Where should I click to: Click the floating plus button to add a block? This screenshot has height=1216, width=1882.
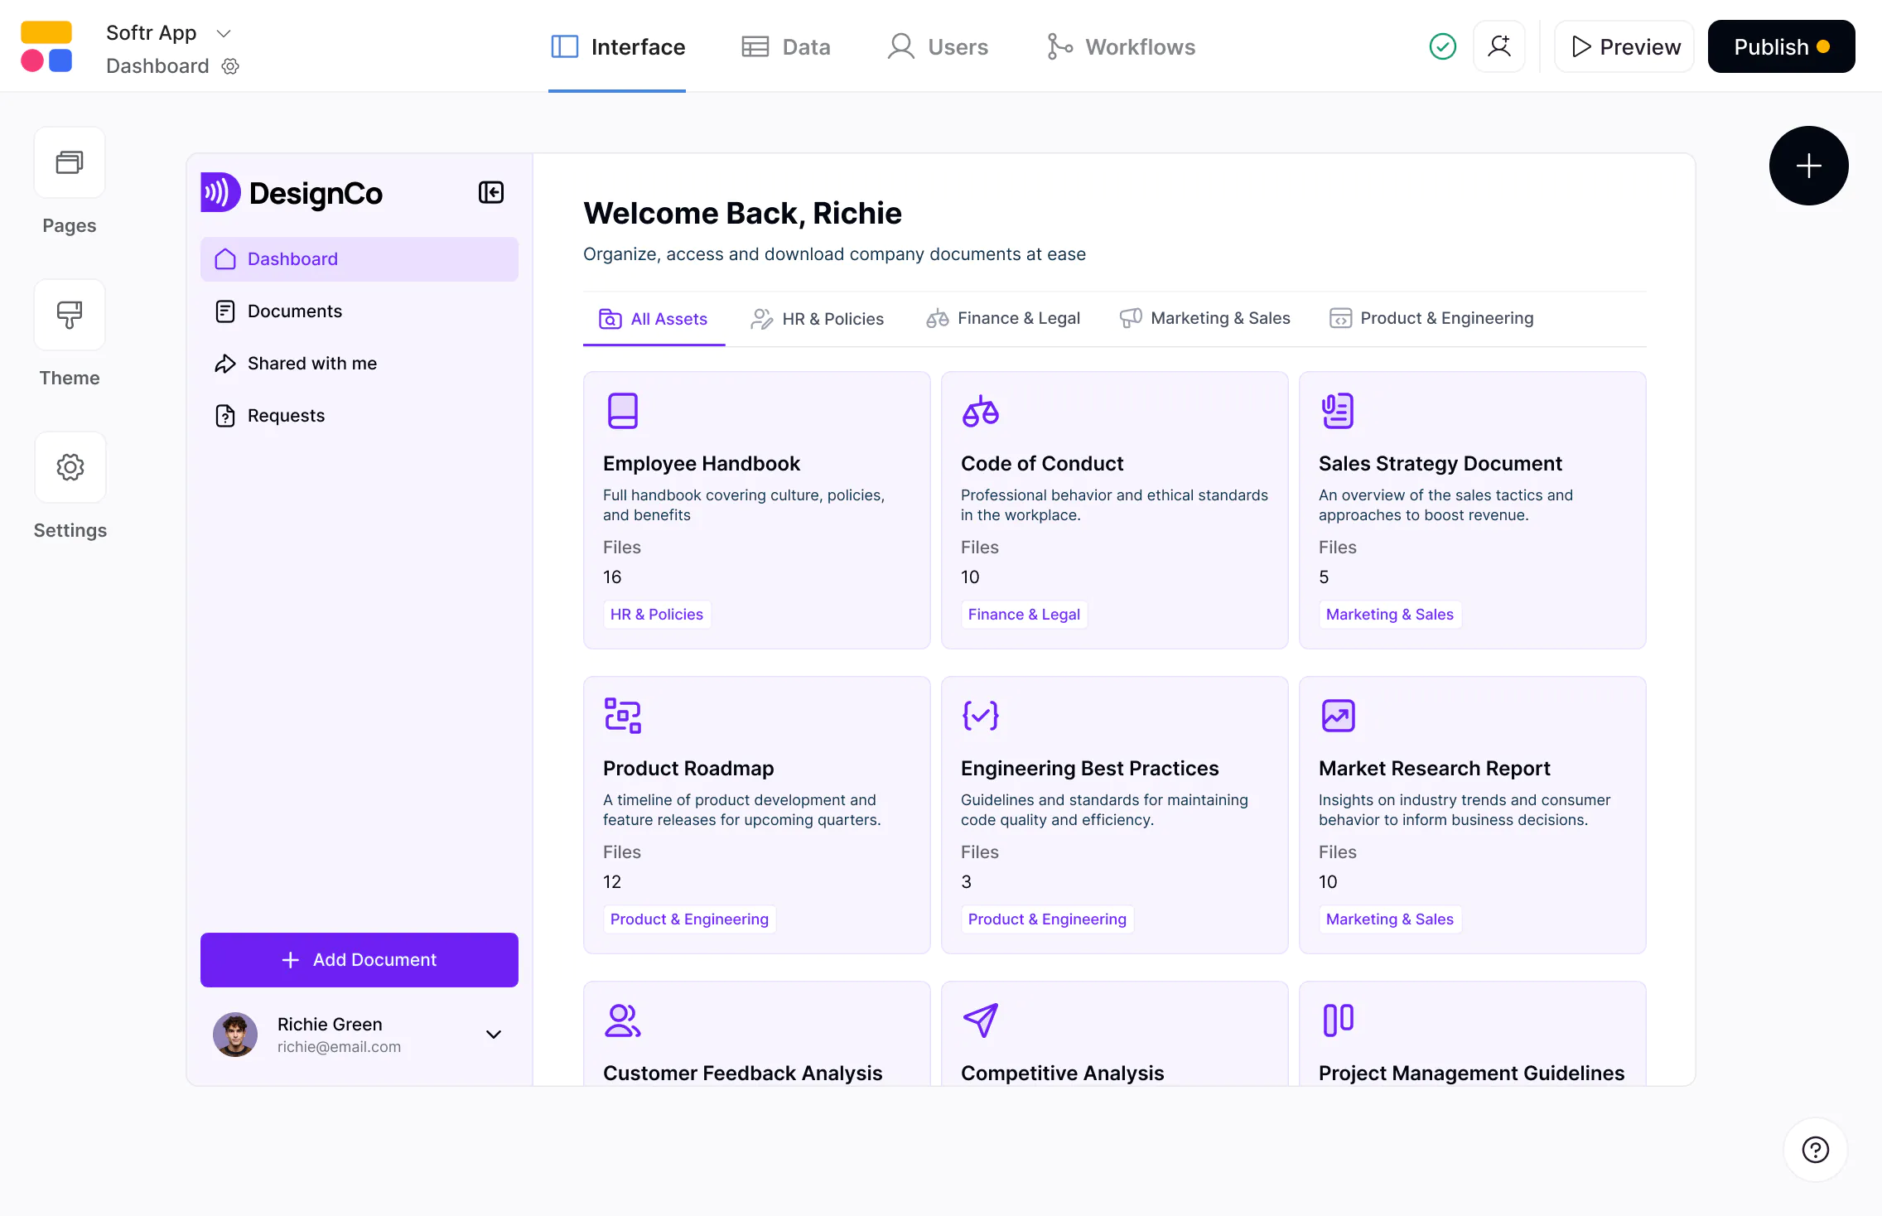1807,166
